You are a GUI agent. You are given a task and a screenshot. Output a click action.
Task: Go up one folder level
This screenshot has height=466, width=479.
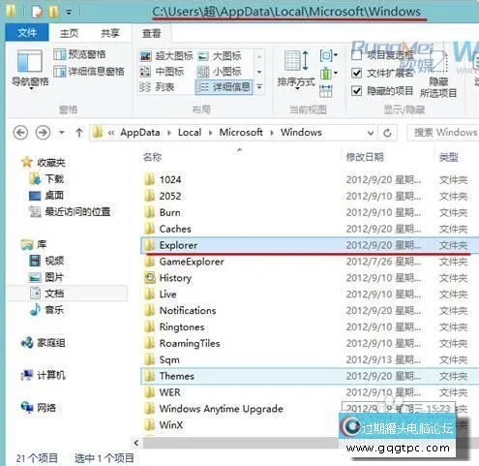[x=79, y=133]
